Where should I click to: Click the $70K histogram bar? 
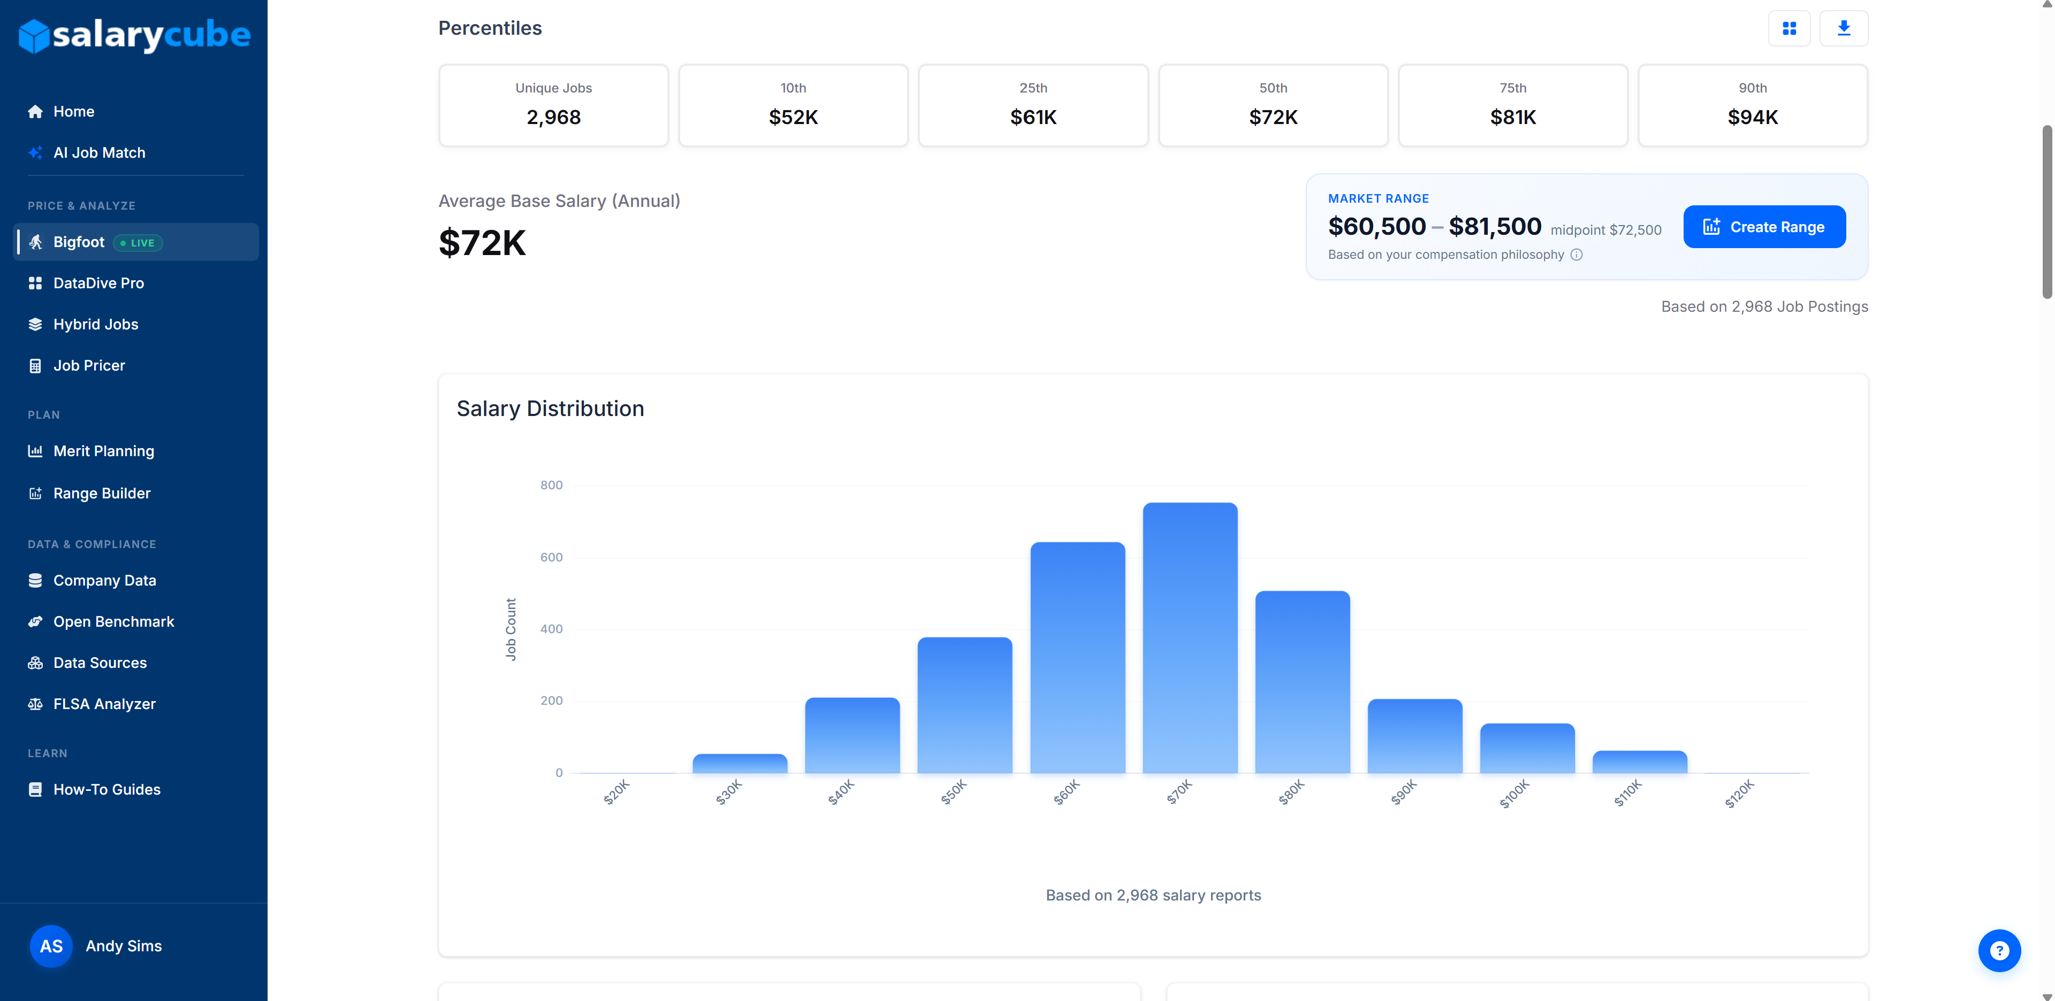click(1190, 637)
